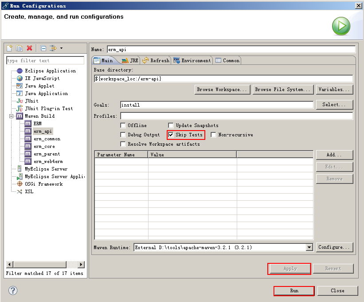This screenshot has height=302, width=364.
Task: Select the Java Applet entry
Action: pos(39,86)
